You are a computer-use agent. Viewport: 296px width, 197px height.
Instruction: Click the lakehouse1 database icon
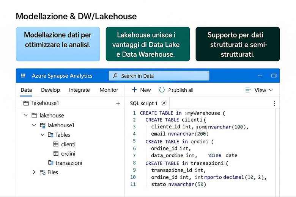pos(43,125)
